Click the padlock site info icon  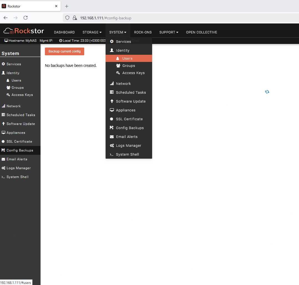[75, 18]
